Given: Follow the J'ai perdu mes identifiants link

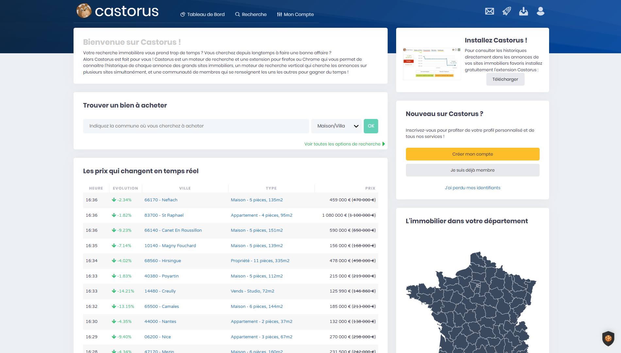Looking at the screenshot, I should coord(472,188).
